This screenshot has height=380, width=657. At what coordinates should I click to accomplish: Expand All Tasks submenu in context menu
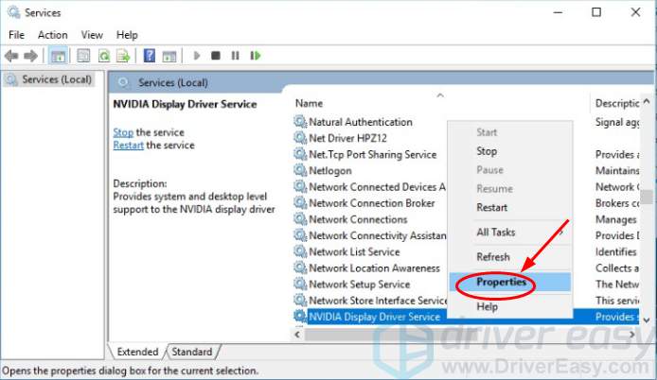510,232
